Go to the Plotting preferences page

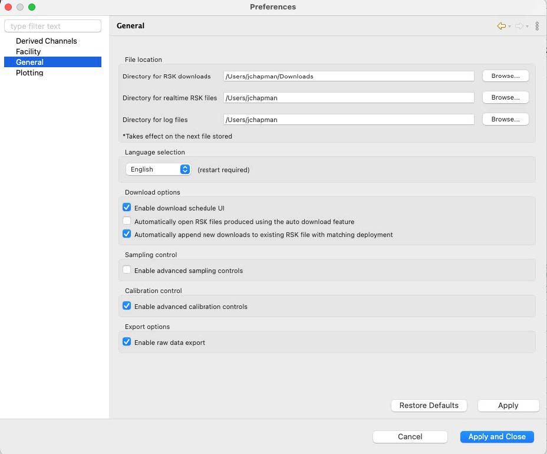click(29, 73)
